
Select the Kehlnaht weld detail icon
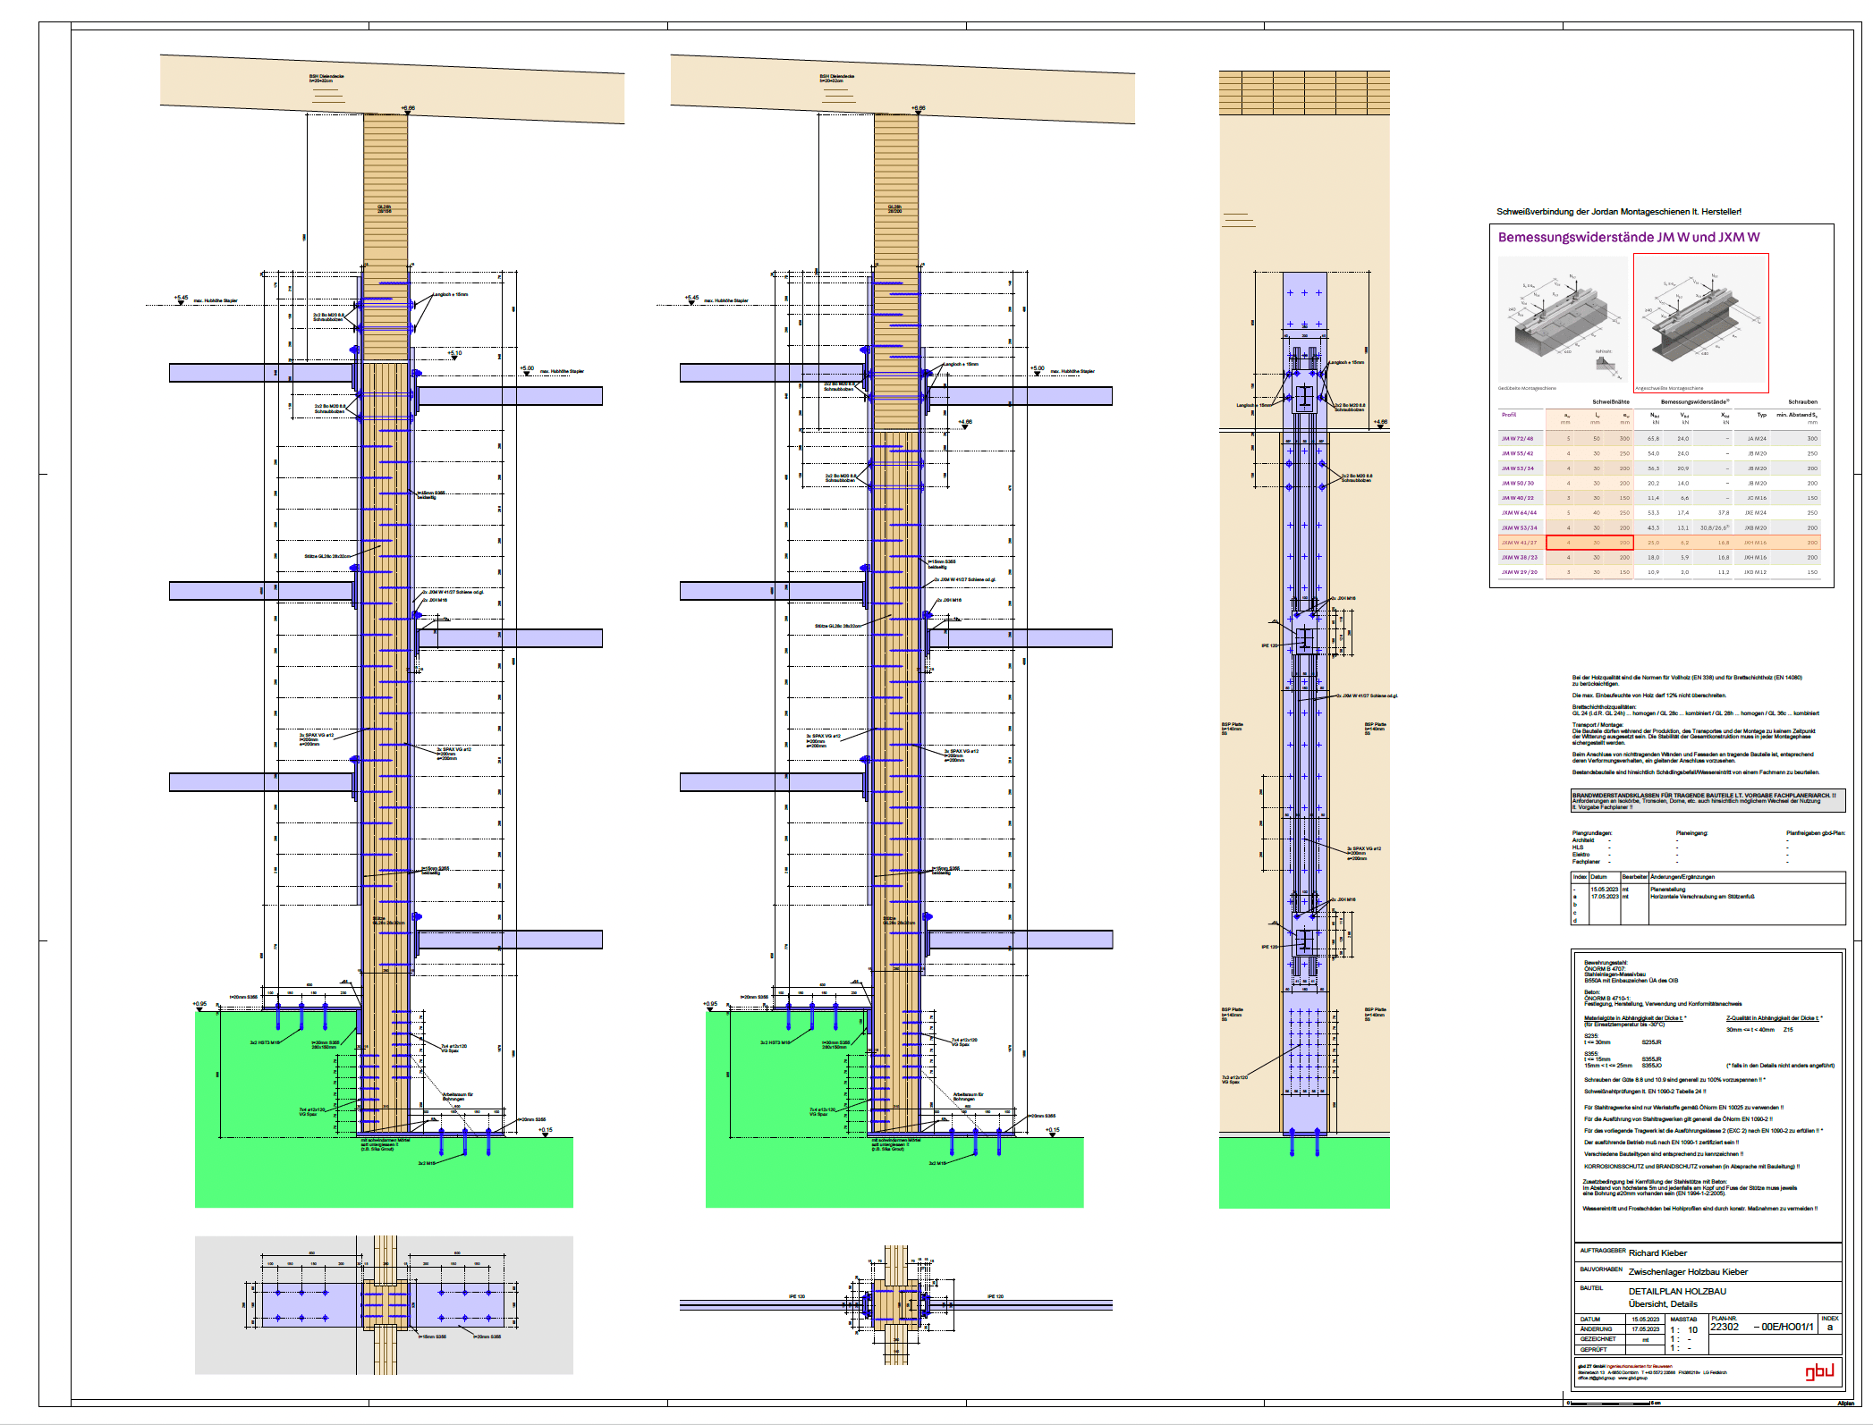[1605, 361]
